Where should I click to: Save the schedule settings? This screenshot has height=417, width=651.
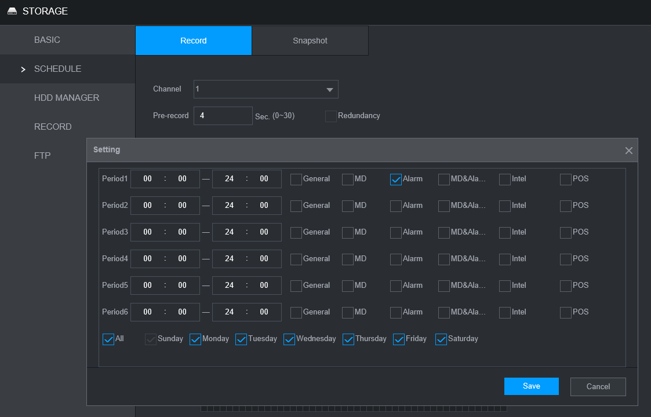pos(531,386)
